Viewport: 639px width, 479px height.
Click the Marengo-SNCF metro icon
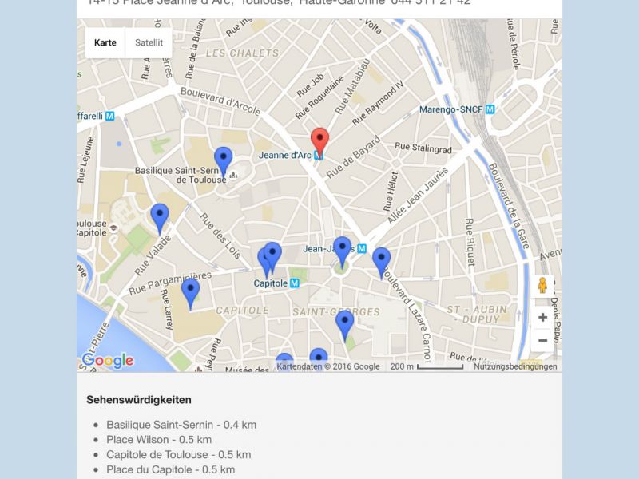point(490,109)
